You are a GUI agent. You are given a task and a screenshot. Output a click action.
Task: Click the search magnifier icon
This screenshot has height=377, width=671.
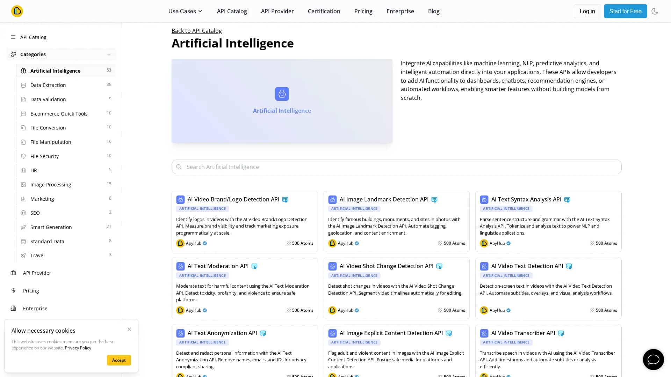[x=179, y=167]
